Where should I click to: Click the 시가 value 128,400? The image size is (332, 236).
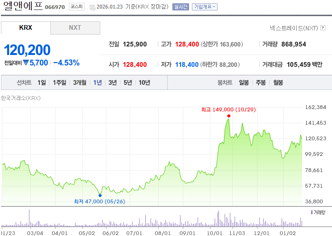[x=135, y=64]
